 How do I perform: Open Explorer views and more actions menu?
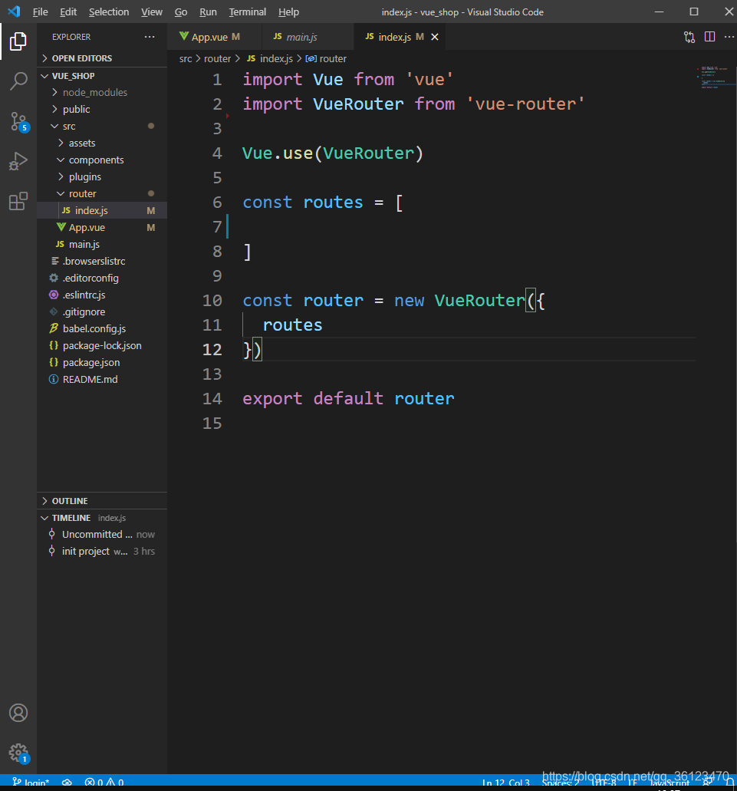click(150, 37)
